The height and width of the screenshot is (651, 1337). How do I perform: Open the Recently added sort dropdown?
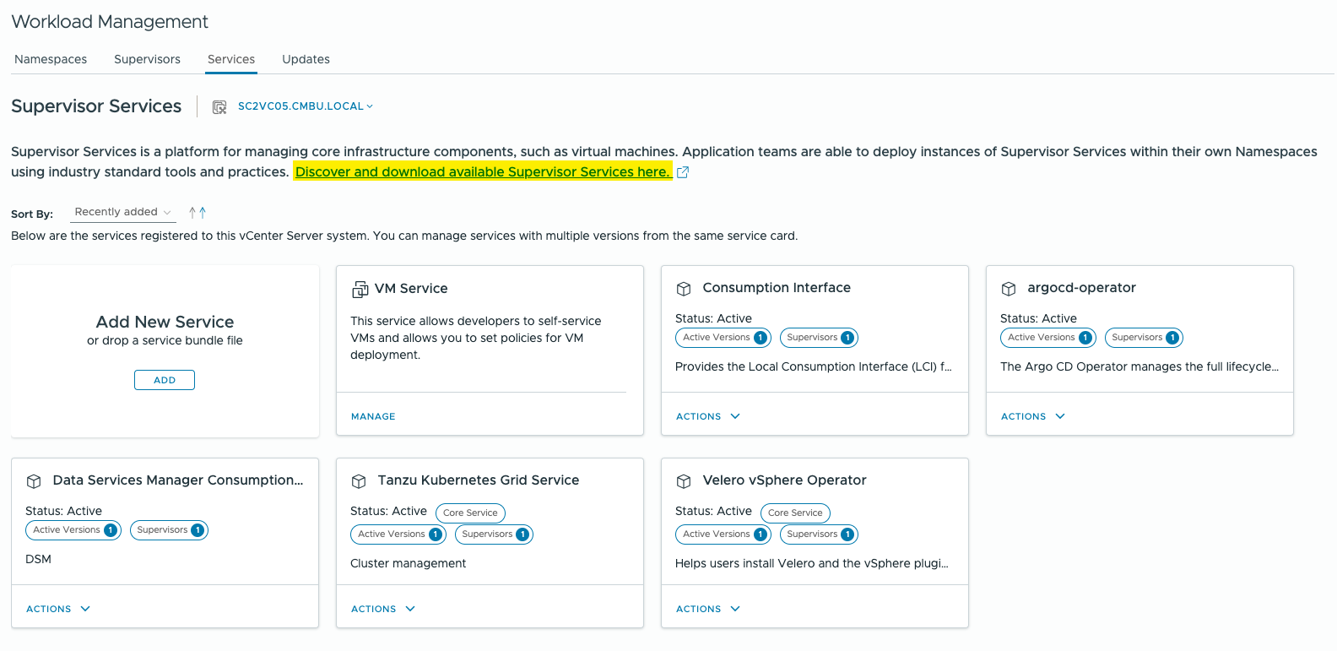pyautogui.click(x=123, y=212)
